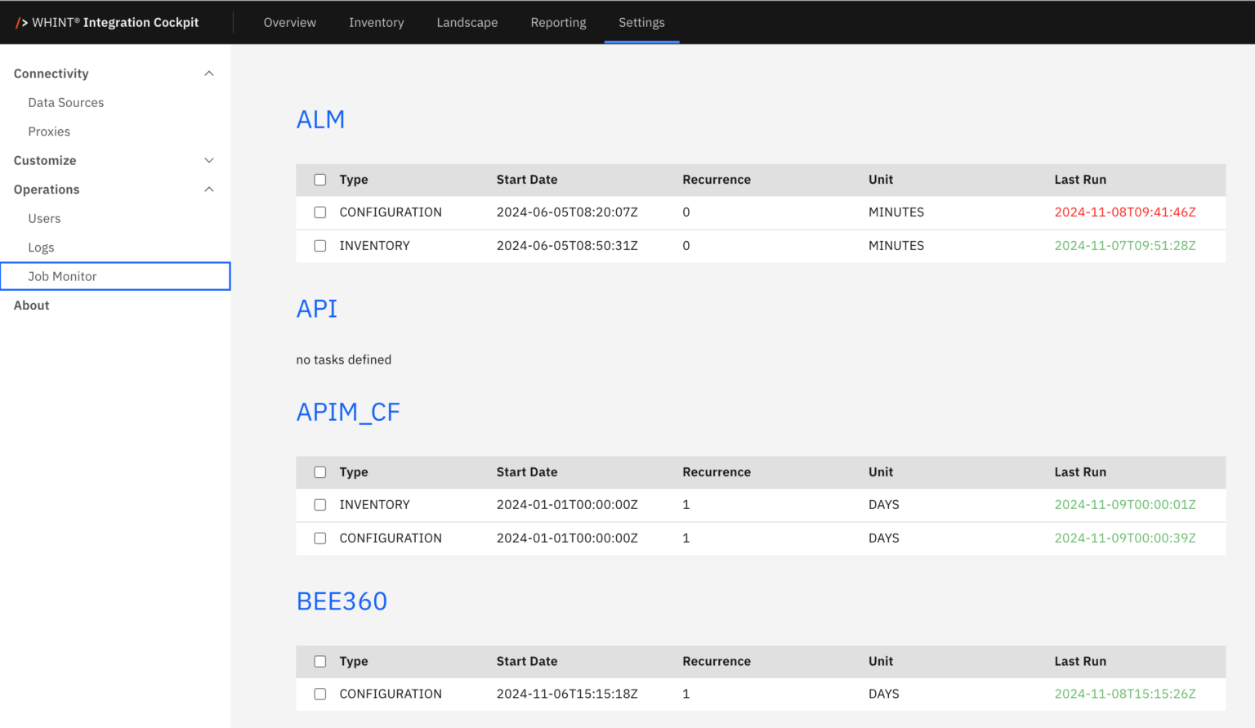
Task: Open the Reporting tab
Action: [558, 22]
